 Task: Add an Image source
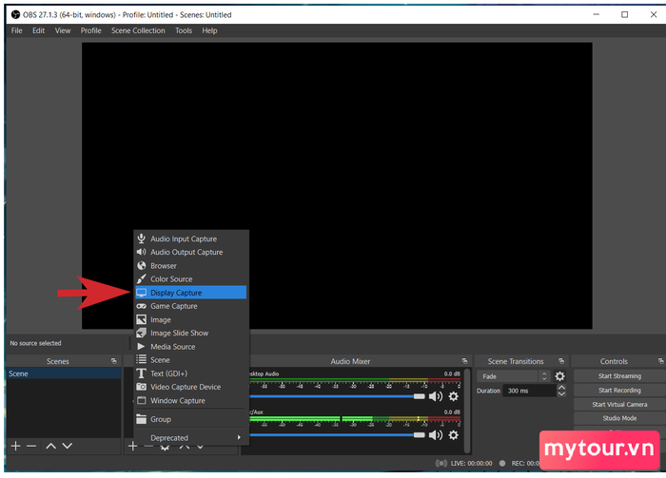(x=190, y=320)
